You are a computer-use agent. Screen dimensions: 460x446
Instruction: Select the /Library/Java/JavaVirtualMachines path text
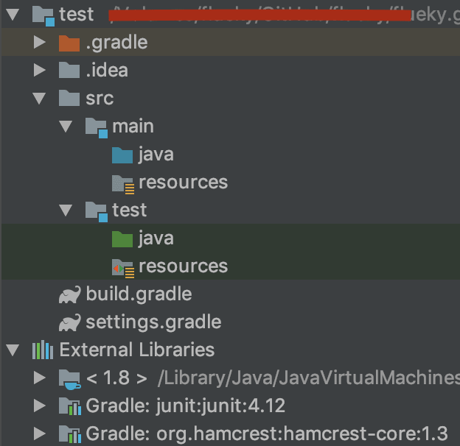pyautogui.click(x=309, y=378)
